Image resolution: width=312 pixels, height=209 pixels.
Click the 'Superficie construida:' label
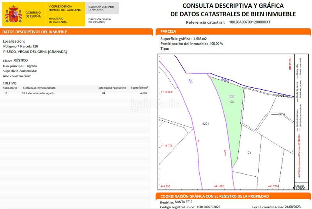click(20, 71)
